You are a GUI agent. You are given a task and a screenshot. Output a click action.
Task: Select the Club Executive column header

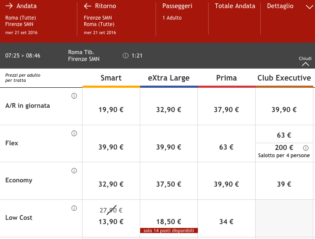[x=284, y=78]
